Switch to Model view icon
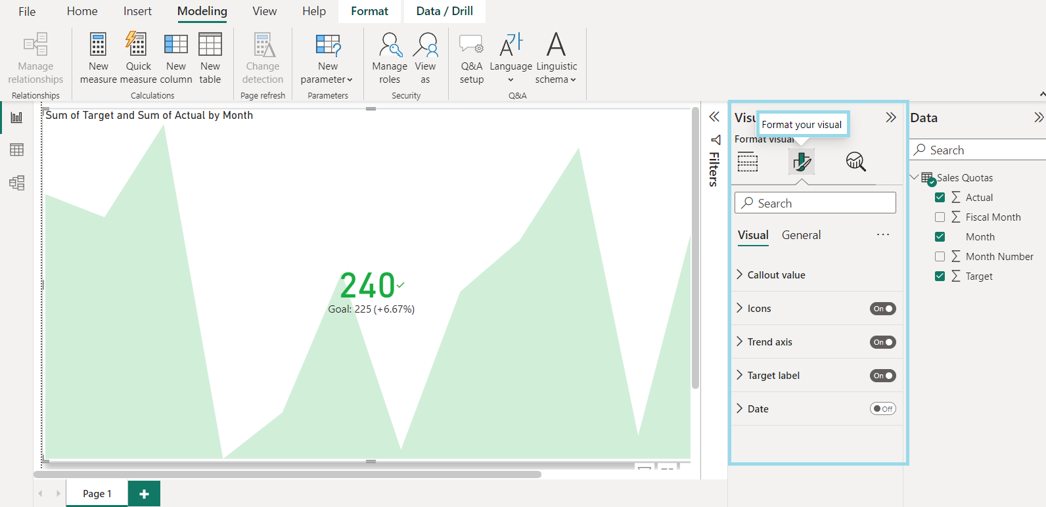Viewport: 1046px width, 507px height. click(x=16, y=183)
